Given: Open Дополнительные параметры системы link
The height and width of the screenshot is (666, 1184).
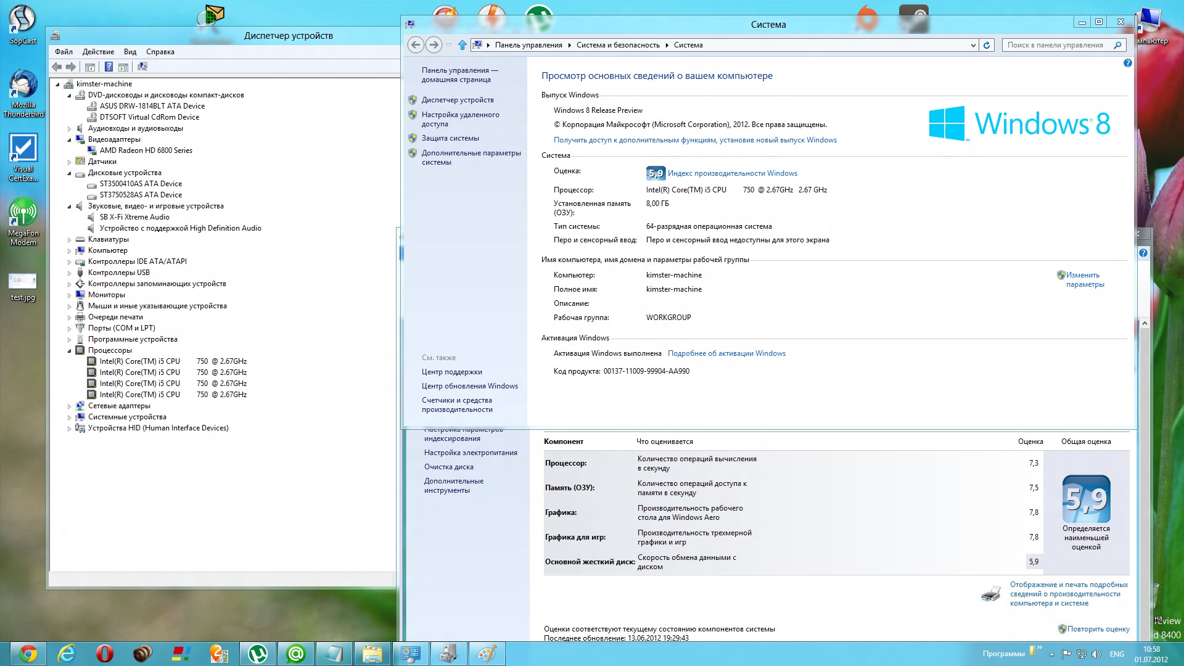Looking at the screenshot, I should point(471,157).
